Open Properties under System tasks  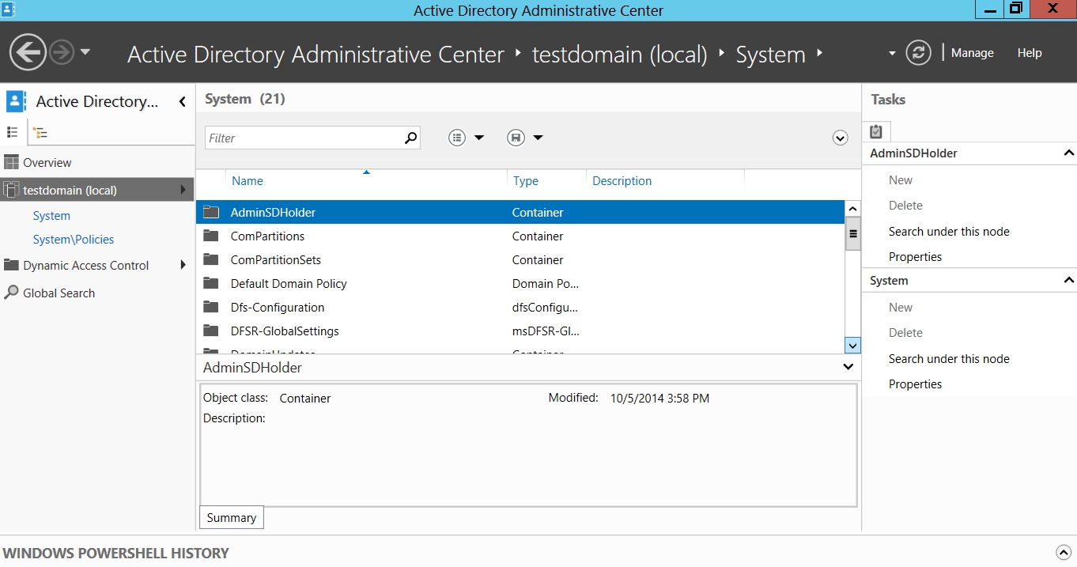915,384
